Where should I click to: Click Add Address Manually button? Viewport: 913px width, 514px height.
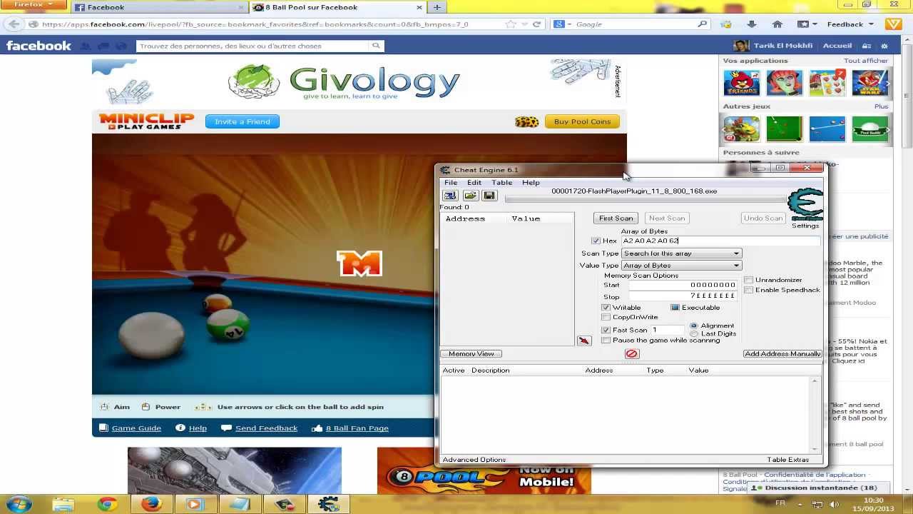(782, 354)
